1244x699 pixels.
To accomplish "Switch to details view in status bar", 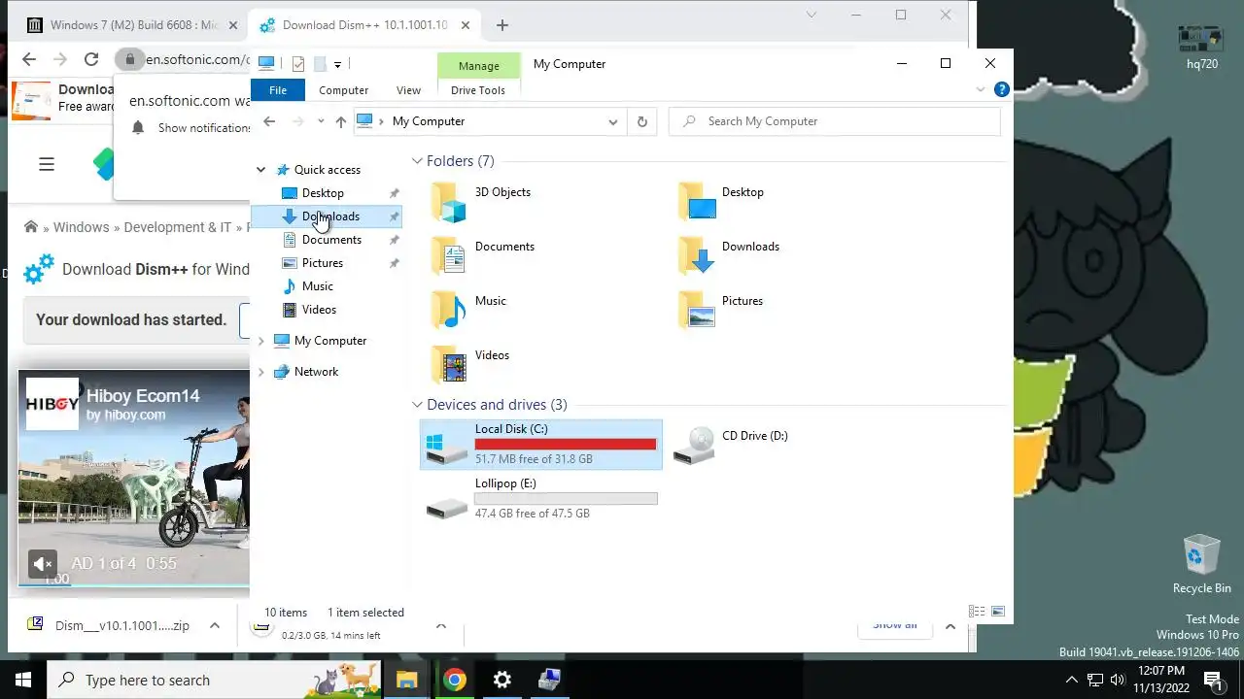I will click(977, 612).
